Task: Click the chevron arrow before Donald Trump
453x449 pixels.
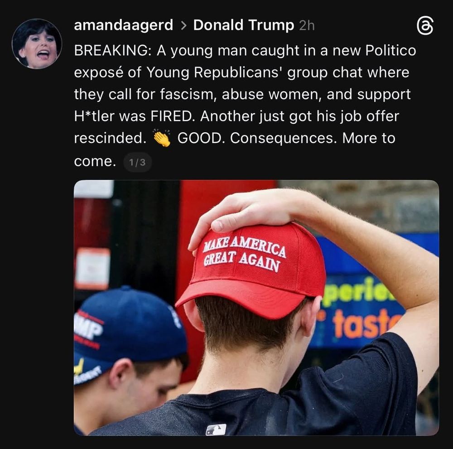Action: click(183, 26)
